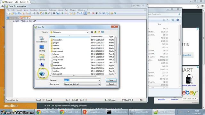Select Libraries in the Save As sidebar
The image size is (205, 115).
point(42,57)
